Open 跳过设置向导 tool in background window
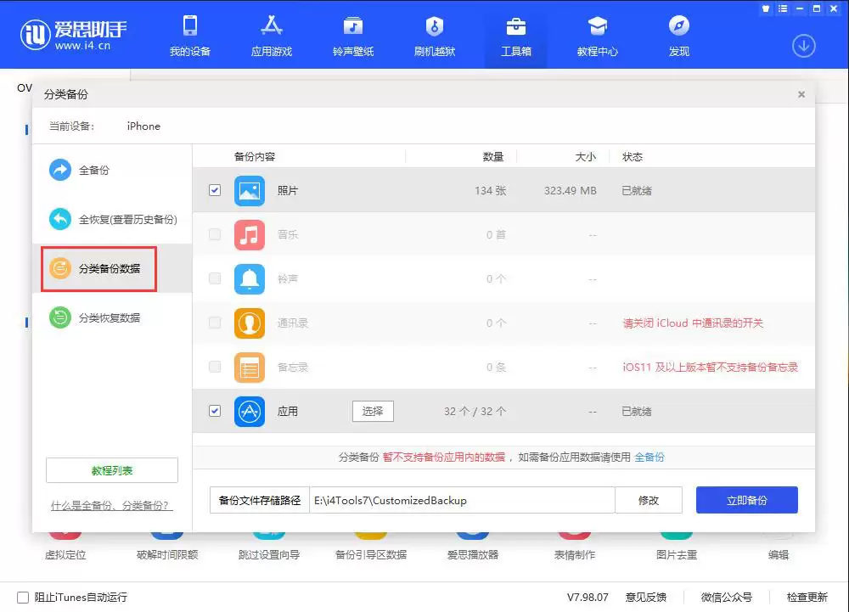The image size is (849, 612). tap(269, 546)
